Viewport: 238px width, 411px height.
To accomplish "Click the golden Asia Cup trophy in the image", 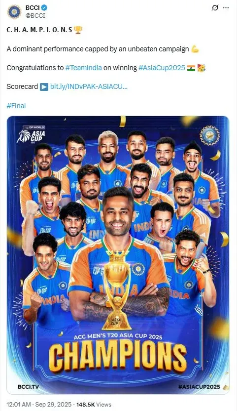I will click(117, 289).
